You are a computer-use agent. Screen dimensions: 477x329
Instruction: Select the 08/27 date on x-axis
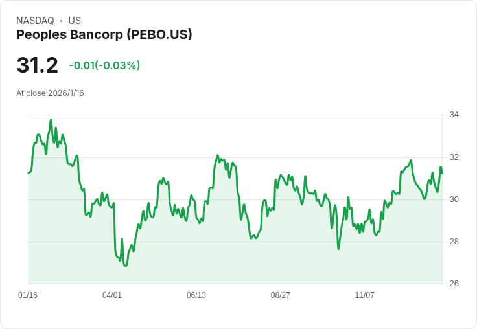point(281,295)
